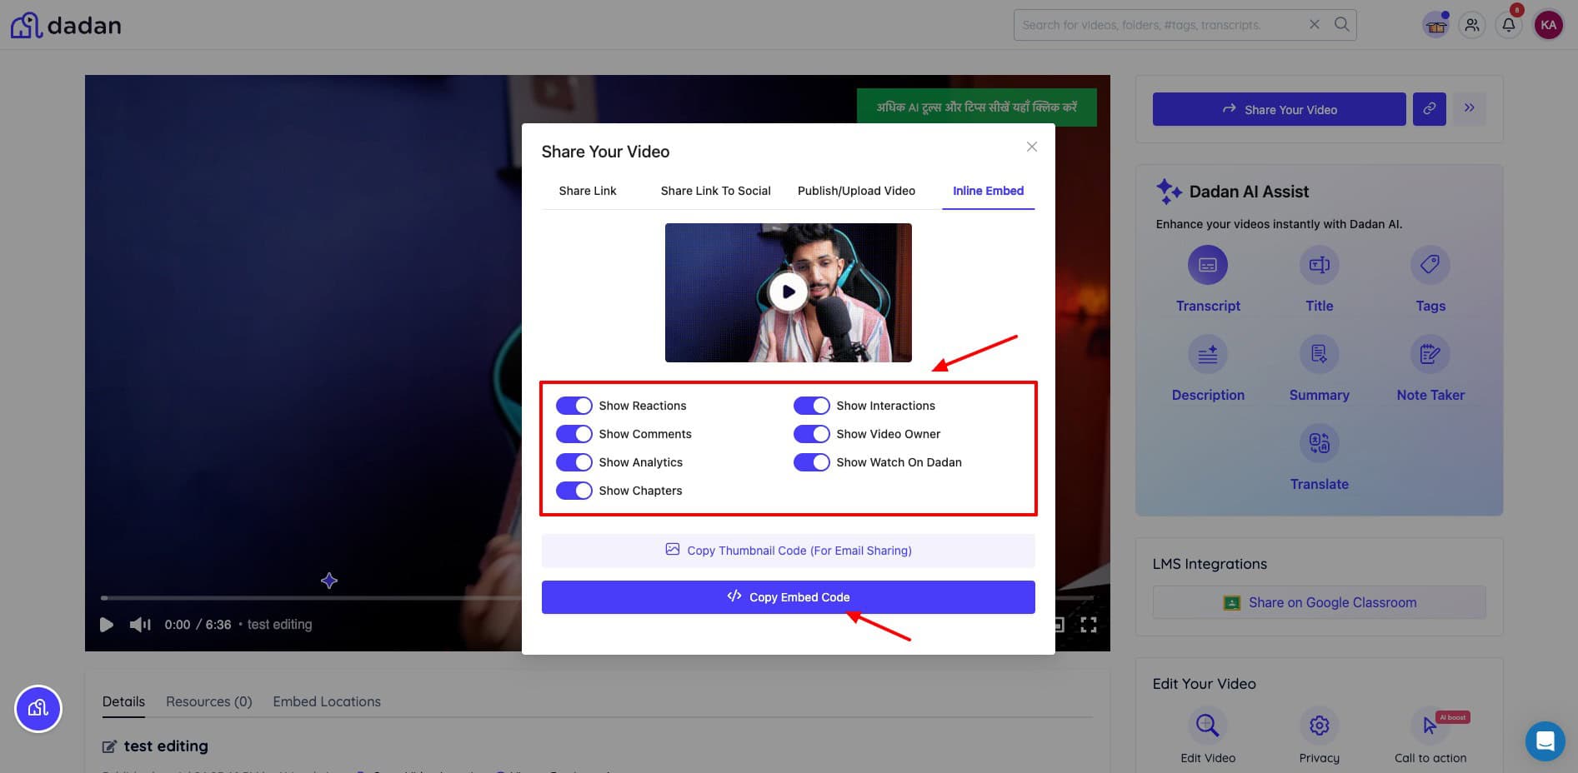The width and height of the screenshot is (1578, 773).
Task: Click the Translate icon
Action: tap(1319, 444)
